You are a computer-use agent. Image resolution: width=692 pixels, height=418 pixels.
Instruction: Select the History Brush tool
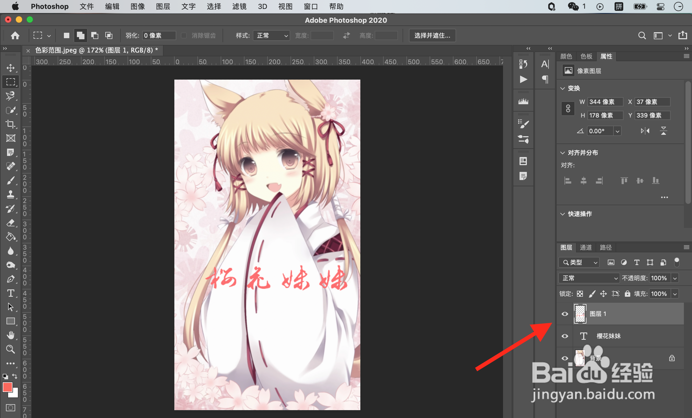pyautogui.click(x=11, y=209)
